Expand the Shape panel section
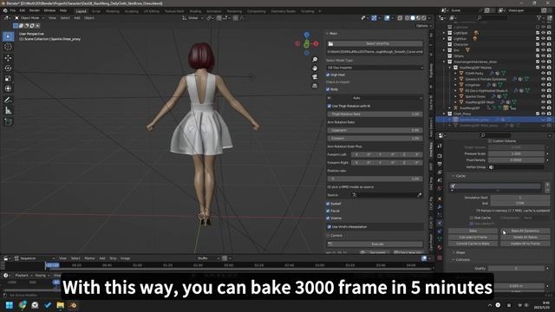This screenshot has width=555, height=312. click(459, 252)
